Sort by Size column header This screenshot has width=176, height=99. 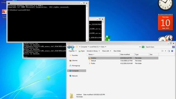tap(154, 54)
